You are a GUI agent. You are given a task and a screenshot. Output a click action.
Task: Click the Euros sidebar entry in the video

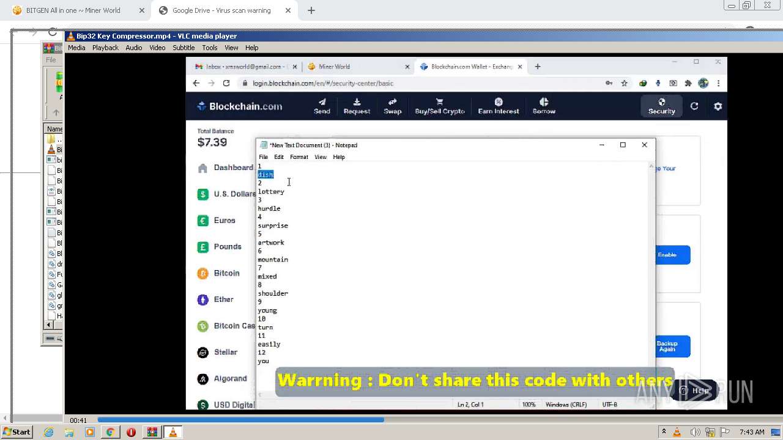pyautogui.click(x=217, y=221)
